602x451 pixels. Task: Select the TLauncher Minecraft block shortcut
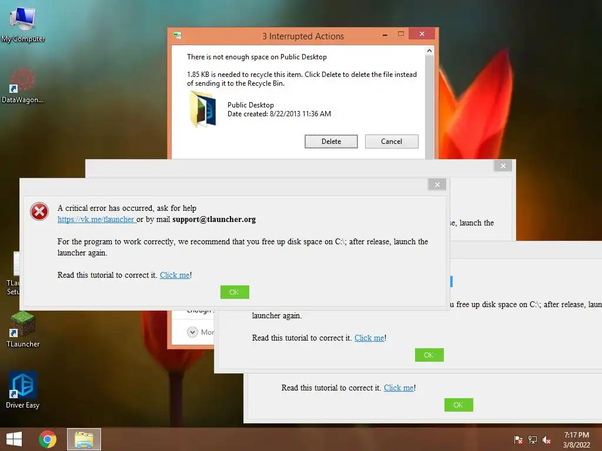(x=23, y=329)
